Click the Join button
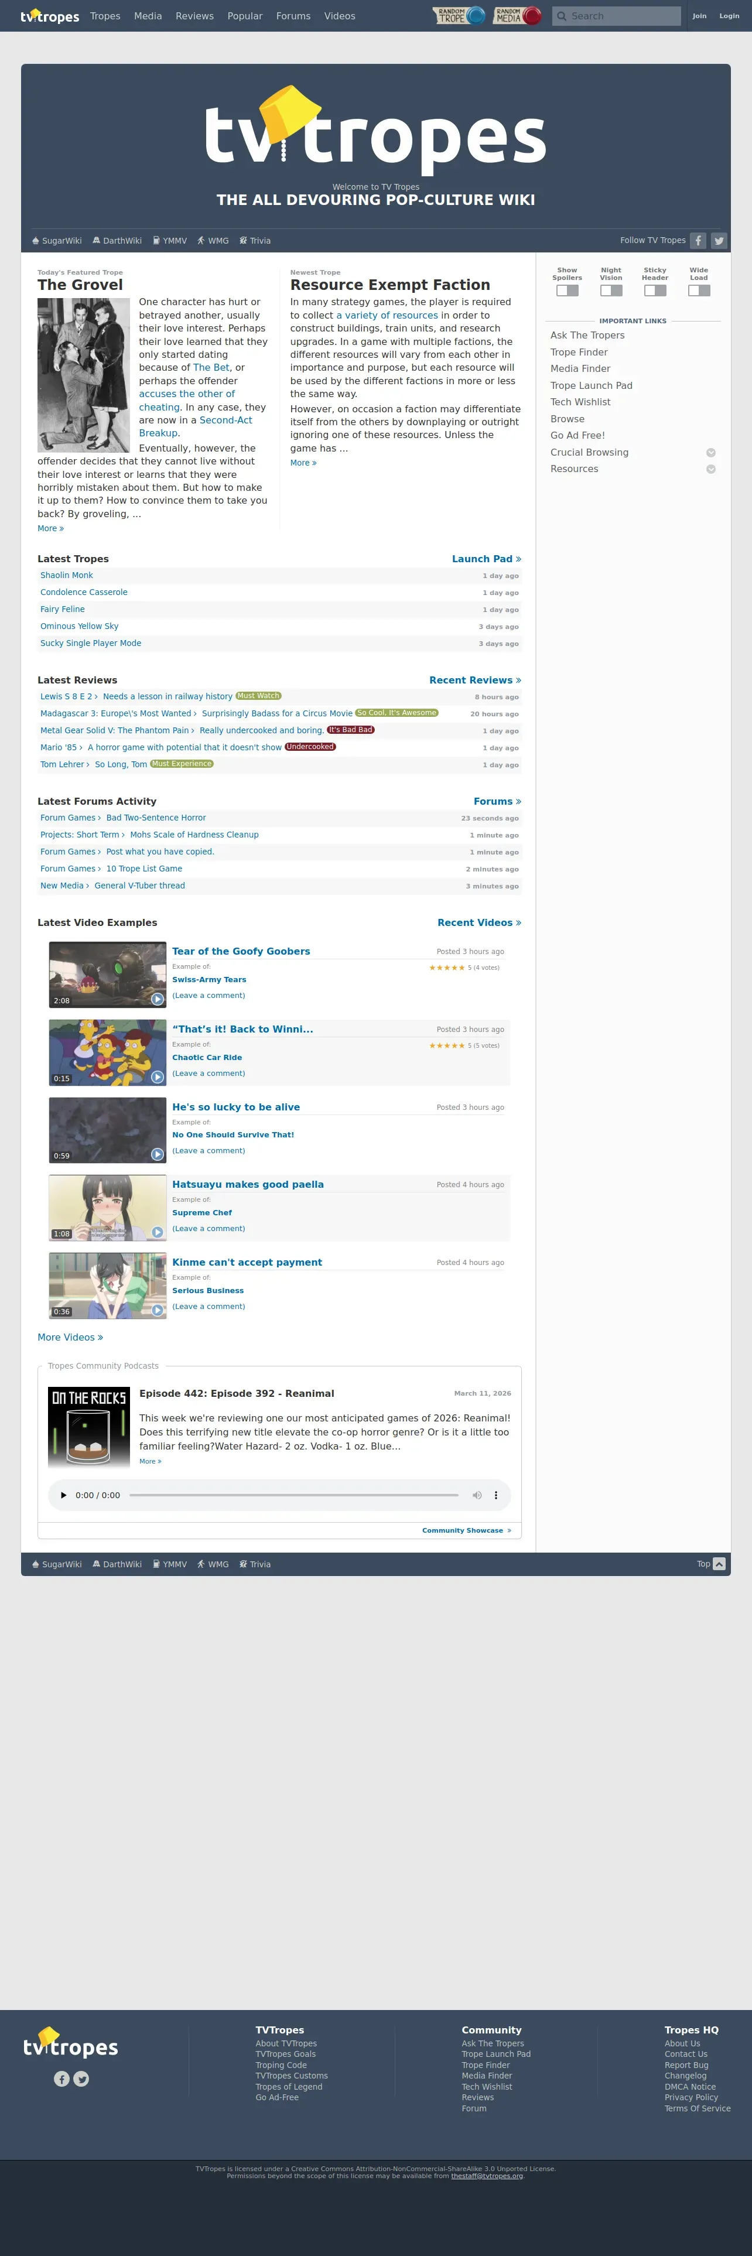The width and height of the screenshot is (752, 2256). (699, 16)
